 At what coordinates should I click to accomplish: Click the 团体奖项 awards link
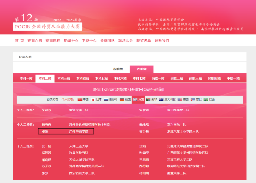(x=52, y=99)
